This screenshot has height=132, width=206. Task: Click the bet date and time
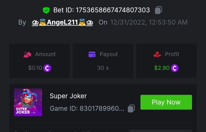click(x=149, y=22)
